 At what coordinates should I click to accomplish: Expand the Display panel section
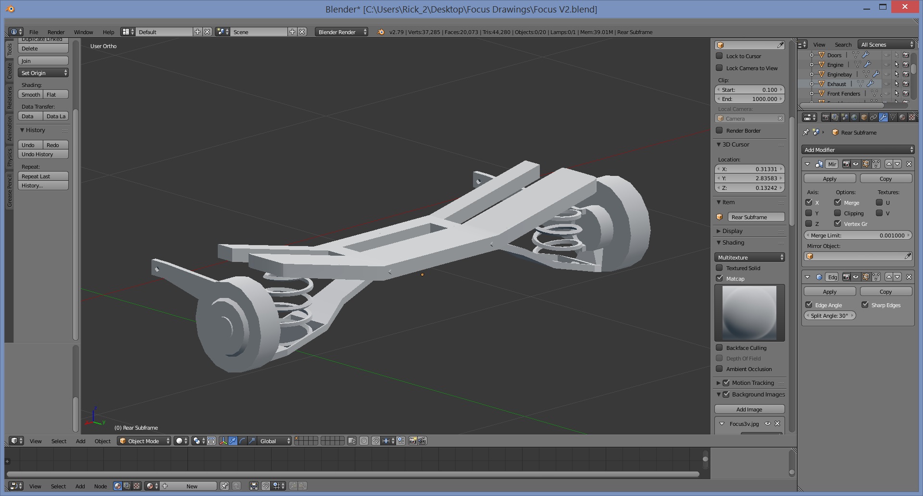click(x=732, y=231)
